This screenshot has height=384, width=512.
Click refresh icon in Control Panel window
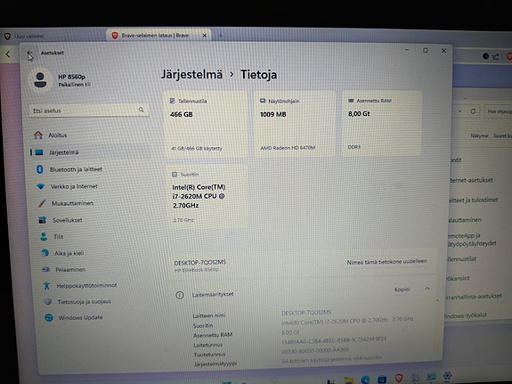pyautogui.click(x=473, y=111)
